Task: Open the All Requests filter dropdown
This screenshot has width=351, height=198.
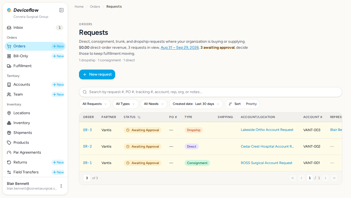Action: 95,104
